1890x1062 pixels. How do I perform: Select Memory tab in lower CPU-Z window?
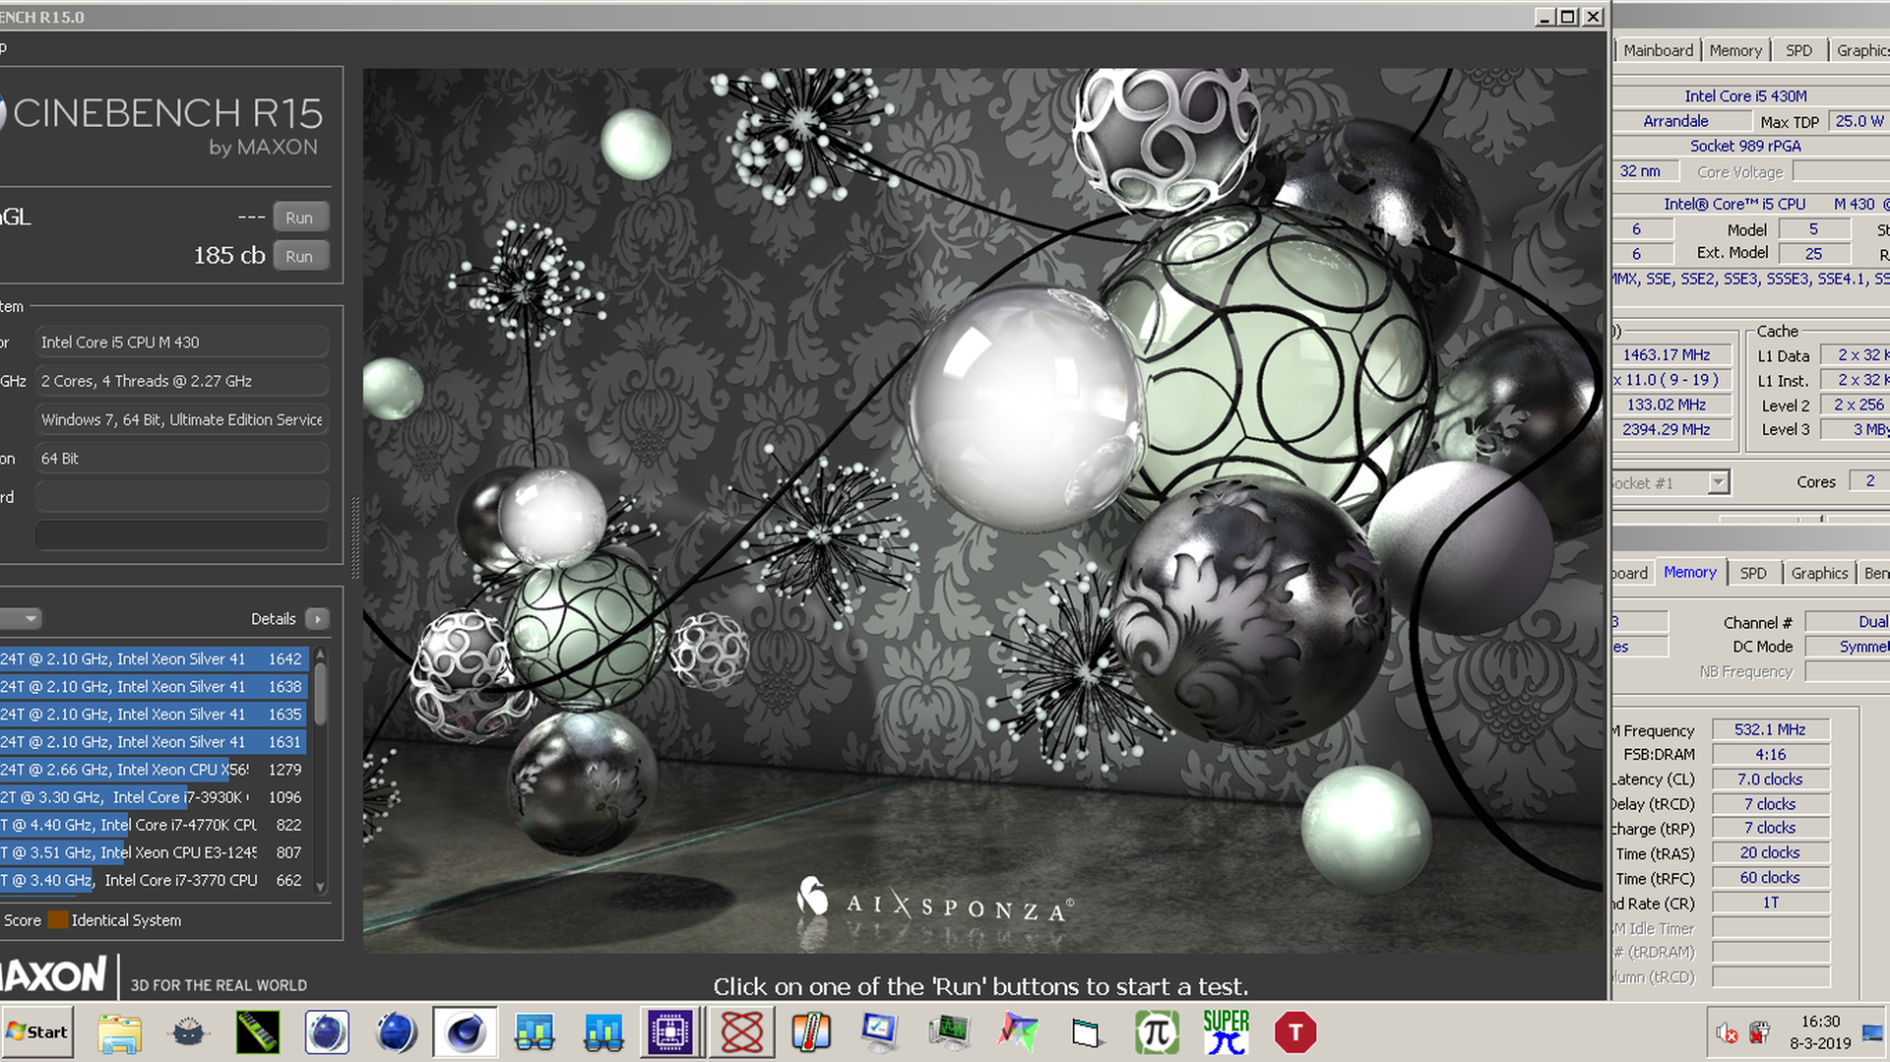click(x=1689, y=572)
